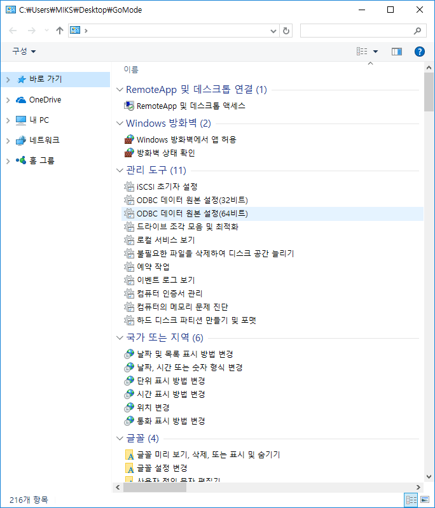Select 내 PC in navigation pane
The height and width of the screenshot is (508, 435).
pyautogui.click(x=39, y=120)
